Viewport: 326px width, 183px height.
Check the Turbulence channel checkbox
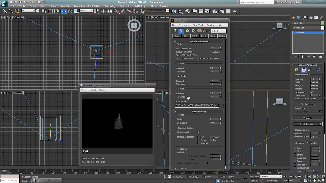pos(295,165)
